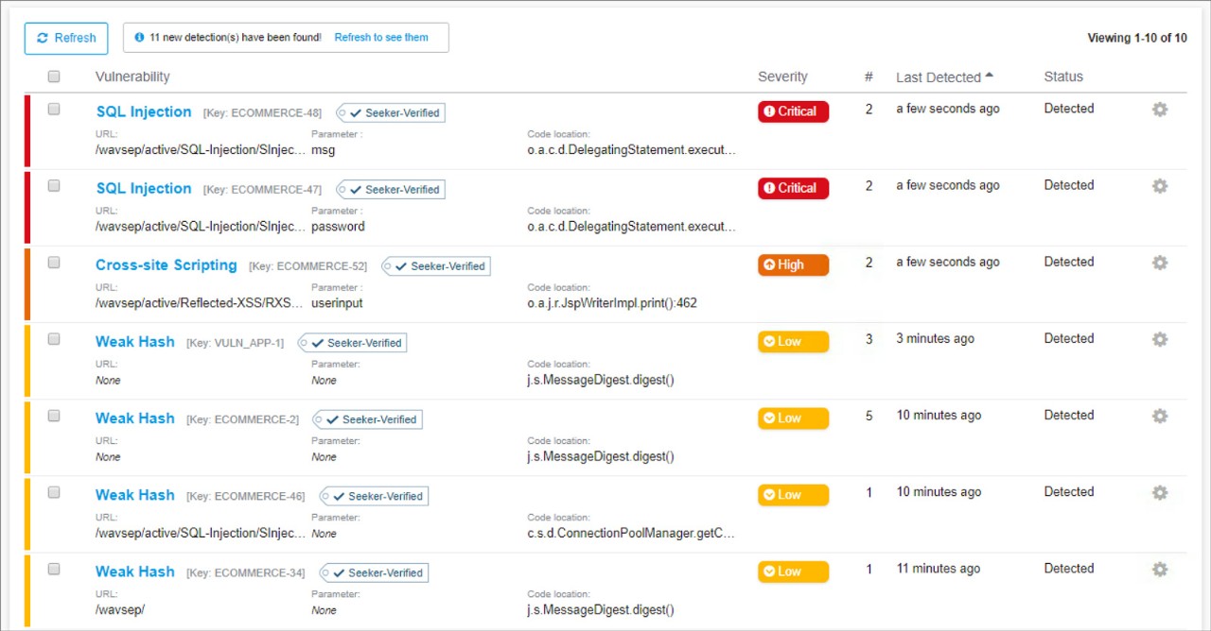Open gear menu for ECOMMERCE-48 SQL Injection
The width and height of the screenshot is (1211, 631).
click(x=1160, y=110)
